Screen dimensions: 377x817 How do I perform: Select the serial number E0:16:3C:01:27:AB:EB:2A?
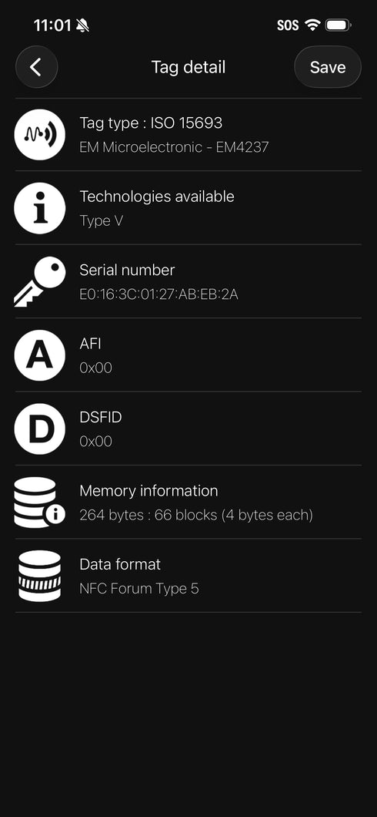pos(158,294)
